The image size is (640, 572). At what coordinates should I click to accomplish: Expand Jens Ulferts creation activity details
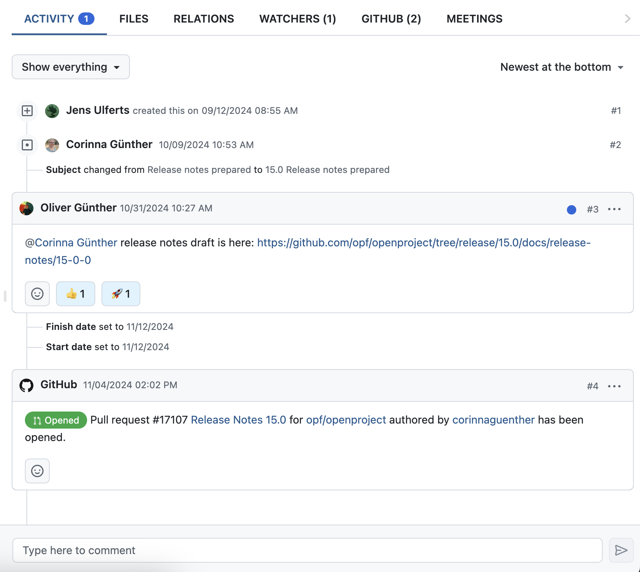point(27,110)
